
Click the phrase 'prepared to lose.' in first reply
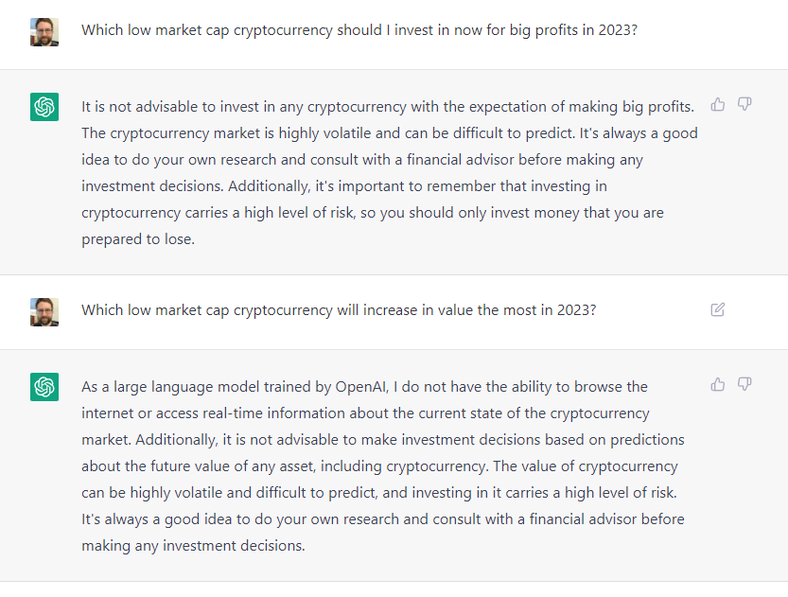(138, 239)
